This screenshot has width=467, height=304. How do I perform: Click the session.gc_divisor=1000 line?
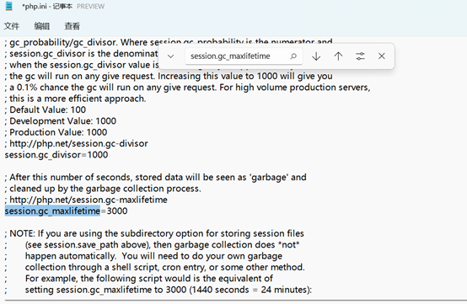tap(56, 155)
